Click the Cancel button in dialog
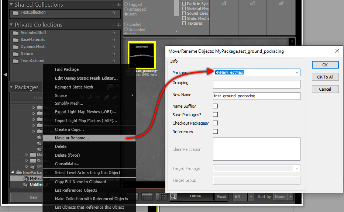This screenshot has height=212, width=344. tap(325, 89)
